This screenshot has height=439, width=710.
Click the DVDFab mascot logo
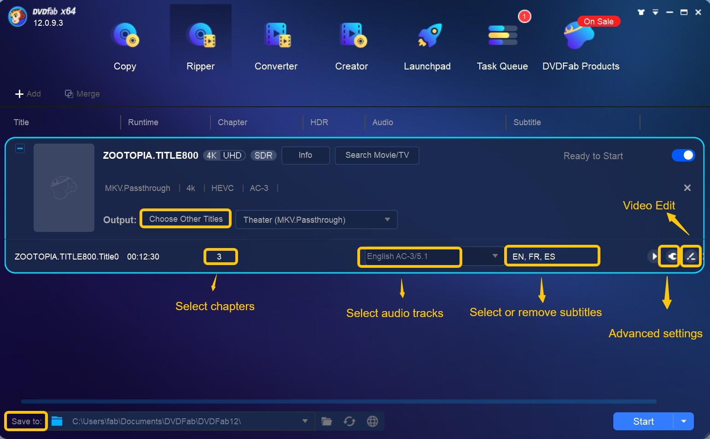coord(18,17)
